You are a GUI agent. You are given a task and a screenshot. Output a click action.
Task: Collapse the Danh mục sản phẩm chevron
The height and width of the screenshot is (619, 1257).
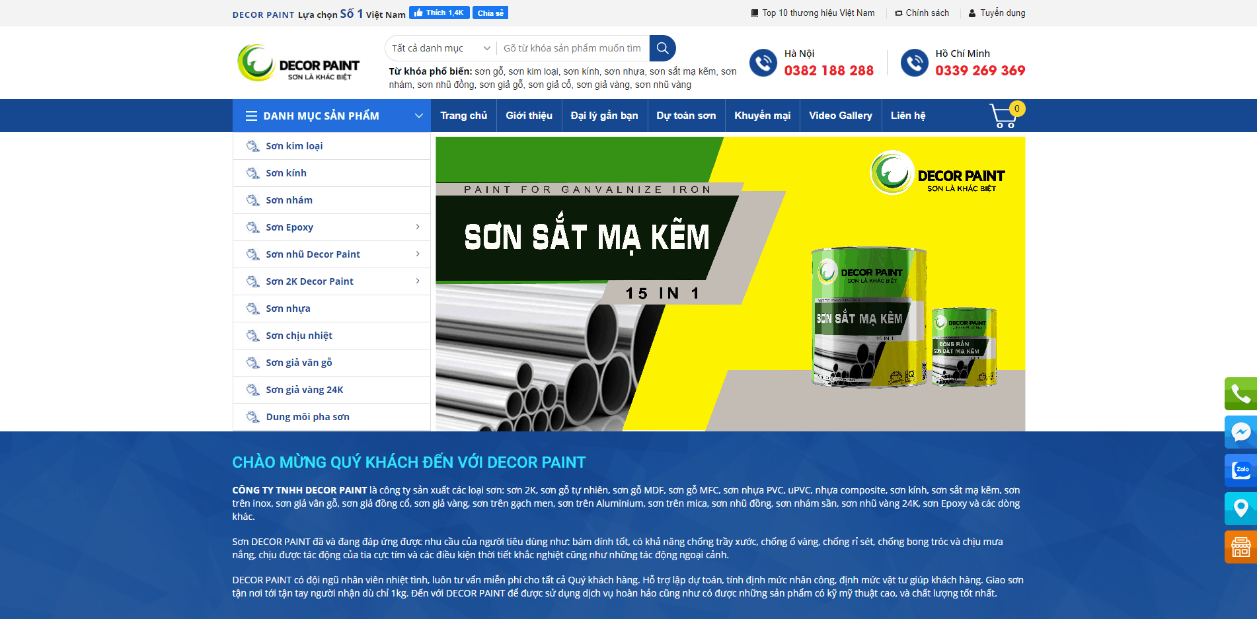pyautogui.click(x=418, y=116)
